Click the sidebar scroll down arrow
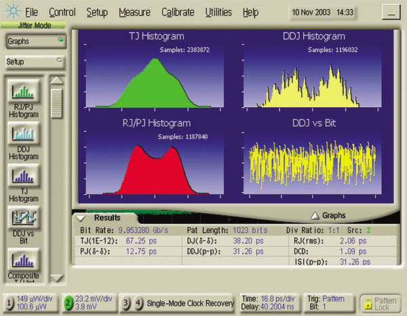Image resolution: width=407 pixels, height=316 pixels. click(56, 278)
